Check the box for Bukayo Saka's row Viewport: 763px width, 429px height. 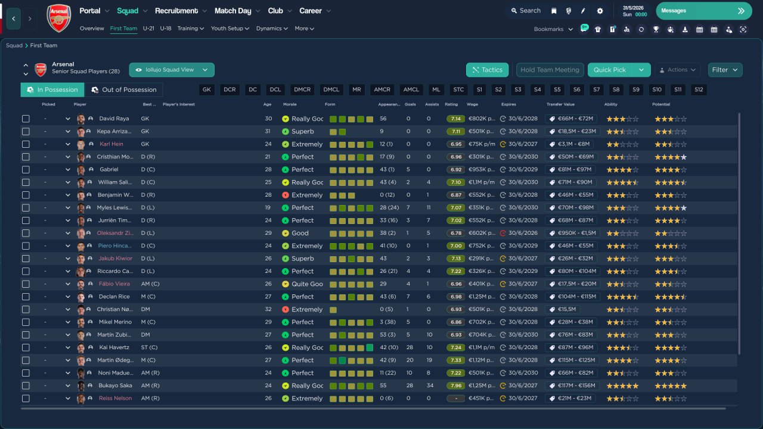click(26, 386)
